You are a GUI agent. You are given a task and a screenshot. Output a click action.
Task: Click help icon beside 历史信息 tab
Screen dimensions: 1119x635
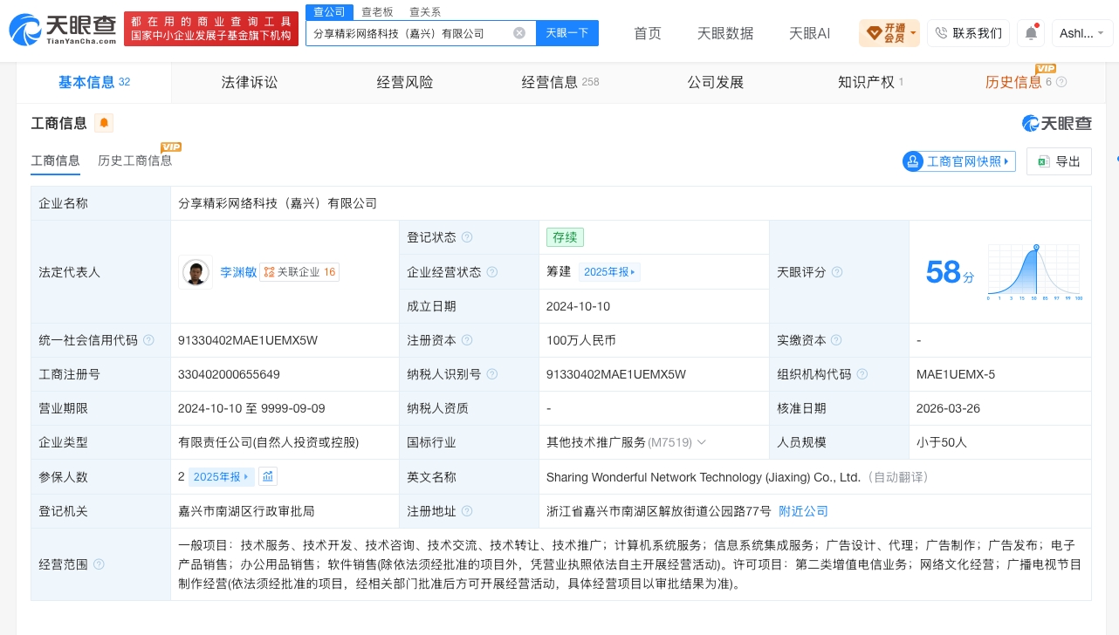click(1061, 82)
